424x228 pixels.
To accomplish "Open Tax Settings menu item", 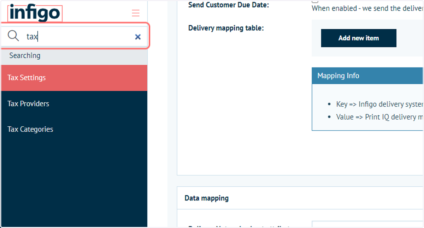I will pyautogui.click(x=74, y=78).
